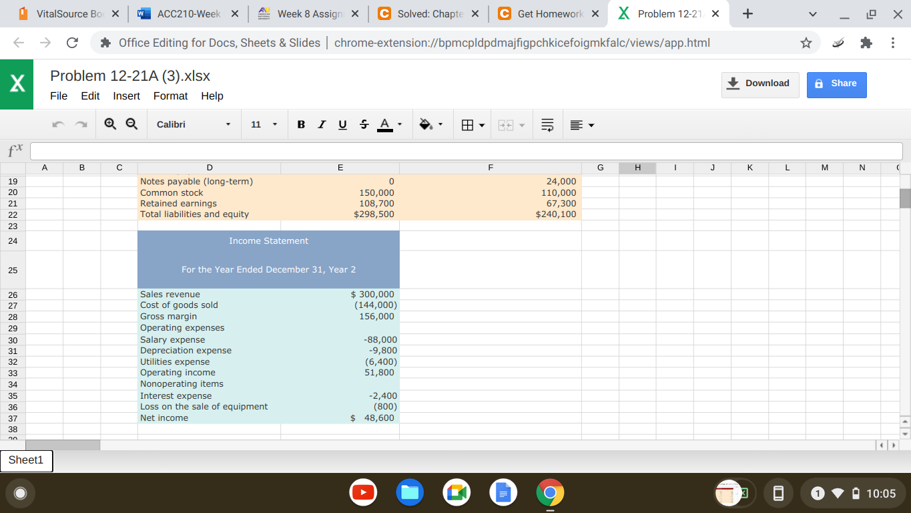Screen dimensions: 911x513
Task: Click the Zoom out magnifier icon
Action: coord(131,124)
